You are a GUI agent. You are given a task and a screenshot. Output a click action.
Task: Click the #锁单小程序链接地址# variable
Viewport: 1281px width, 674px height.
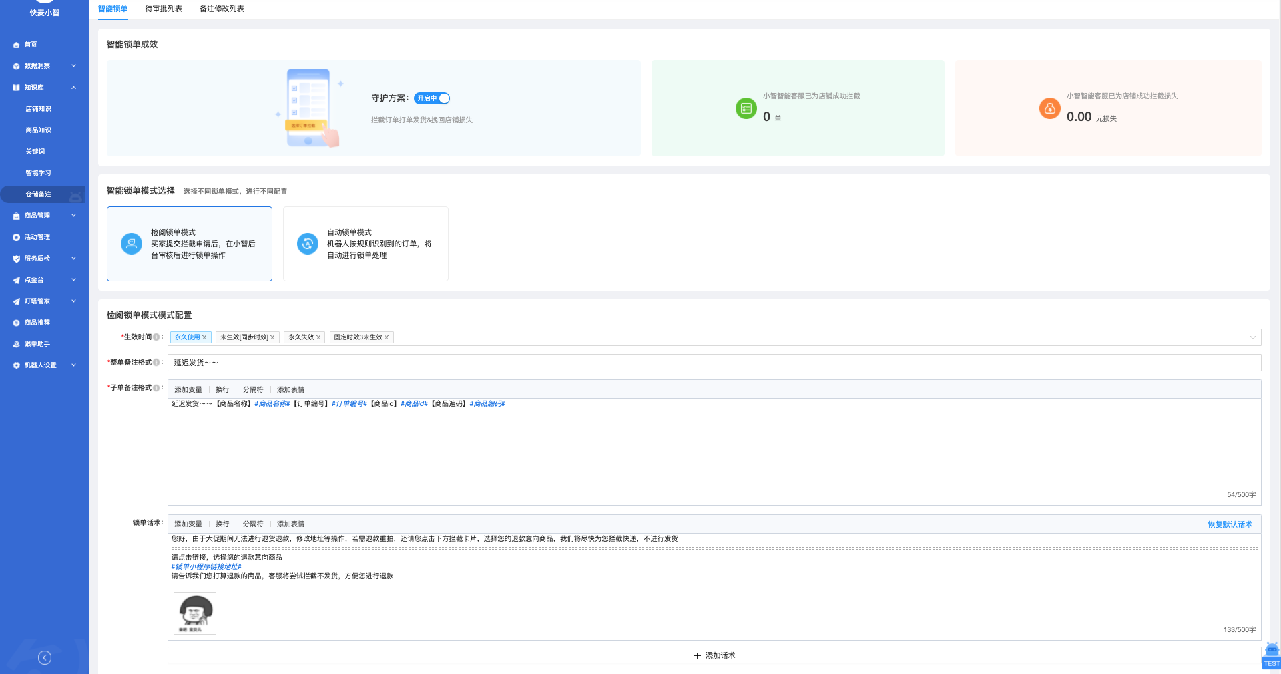(206, 566)
